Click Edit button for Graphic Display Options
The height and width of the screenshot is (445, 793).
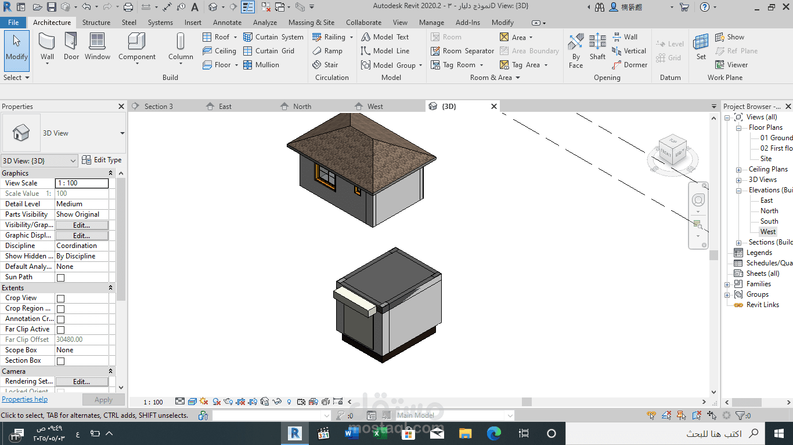81,236
